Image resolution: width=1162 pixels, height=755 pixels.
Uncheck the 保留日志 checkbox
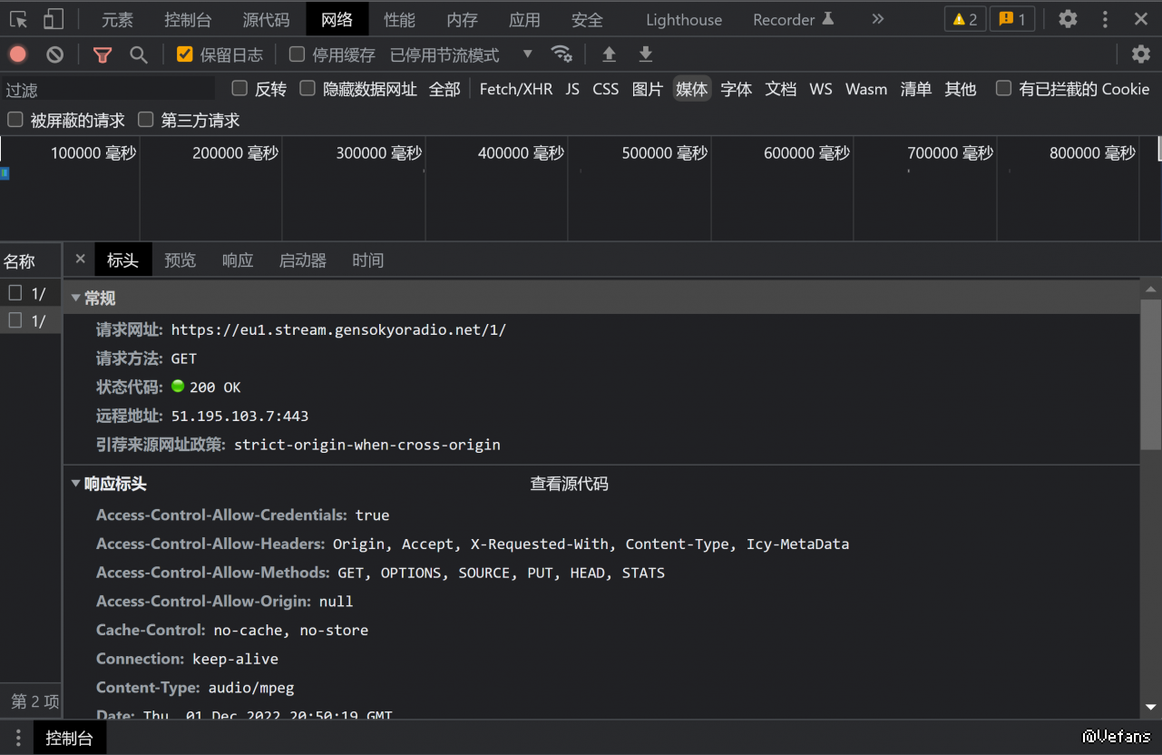coord(185,54)
